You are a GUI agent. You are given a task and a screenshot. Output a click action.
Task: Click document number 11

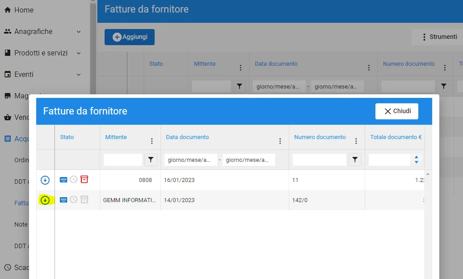295,180
